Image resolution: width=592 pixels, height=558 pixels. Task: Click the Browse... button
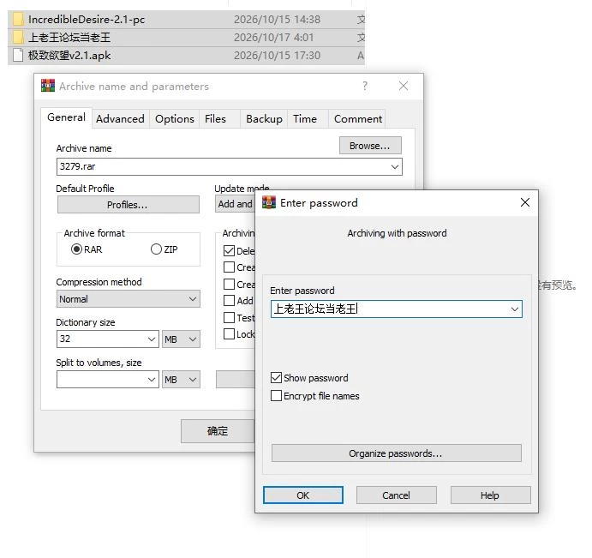[x=370, y=146]
